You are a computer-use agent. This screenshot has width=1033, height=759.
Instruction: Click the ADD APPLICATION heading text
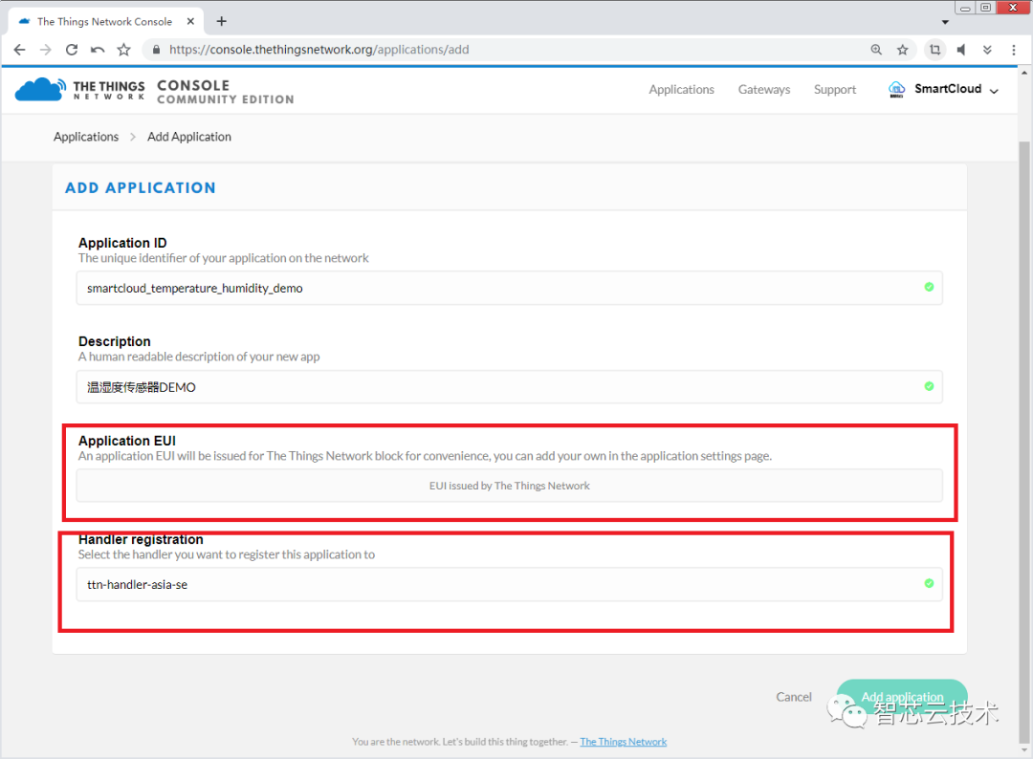pos(141,188)
